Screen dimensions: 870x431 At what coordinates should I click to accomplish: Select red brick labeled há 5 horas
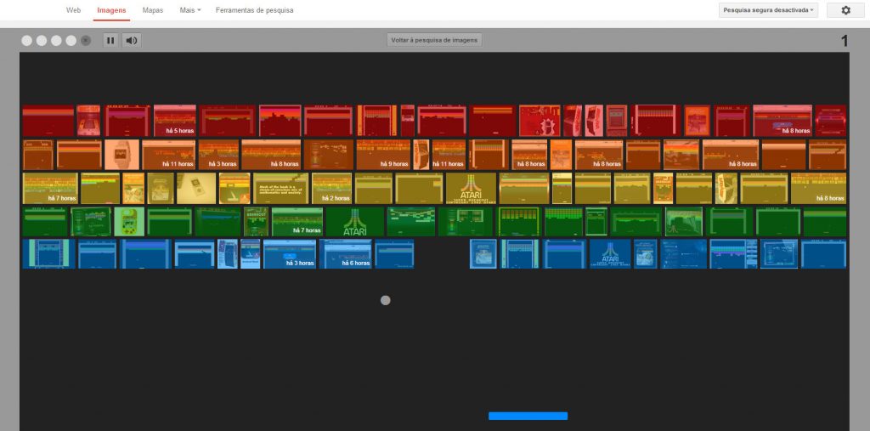click(x=175, y=121)
